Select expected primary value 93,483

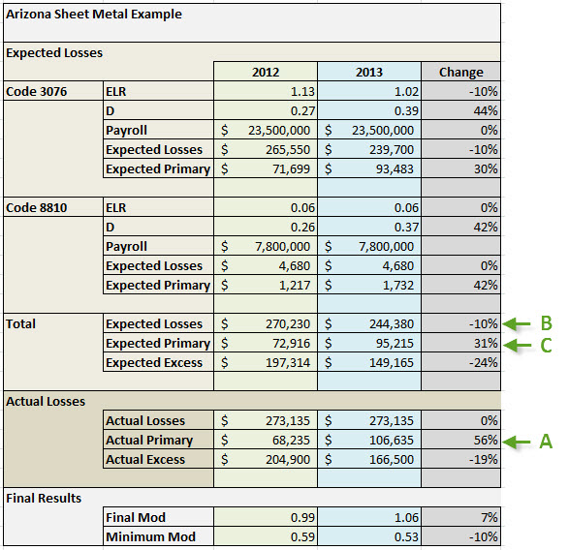pos(369,168)
